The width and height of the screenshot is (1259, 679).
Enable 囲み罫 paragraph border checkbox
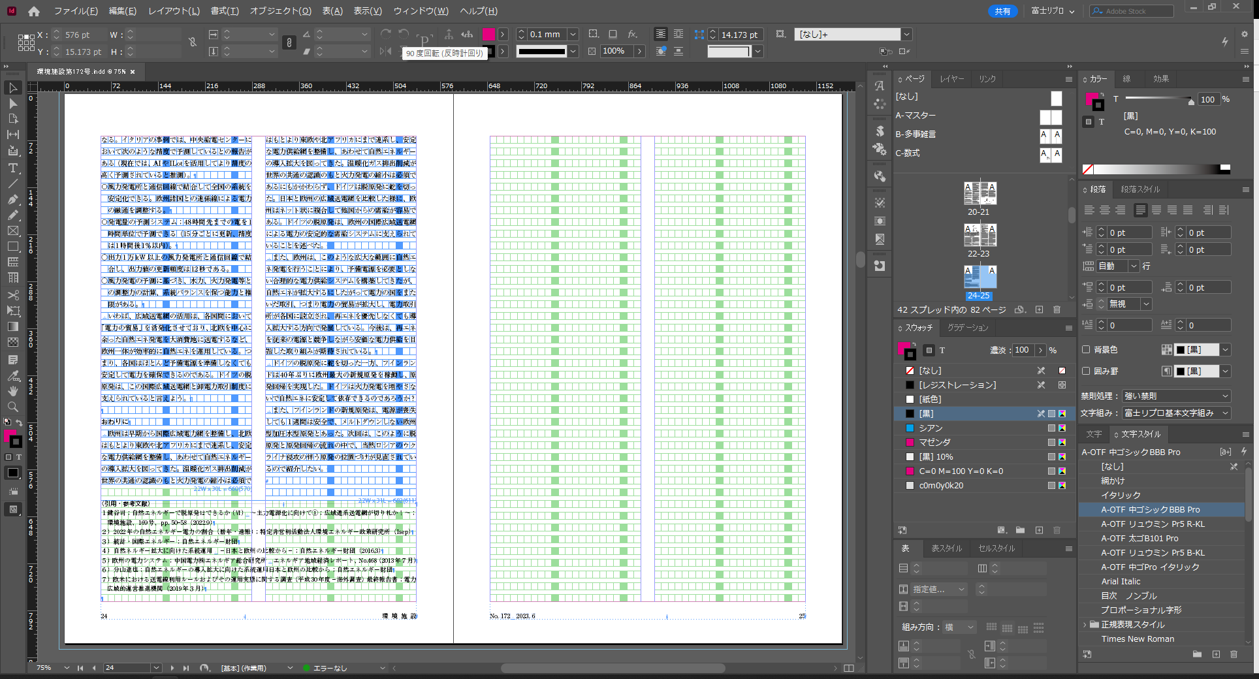click(x=1086, y=371)
